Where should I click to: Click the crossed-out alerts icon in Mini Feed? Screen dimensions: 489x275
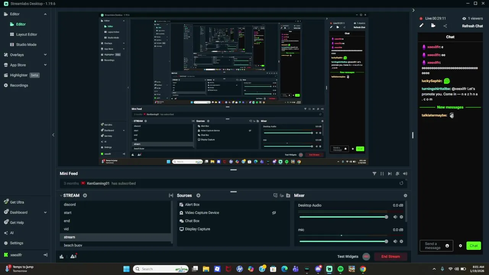click(x=397, y=173)
